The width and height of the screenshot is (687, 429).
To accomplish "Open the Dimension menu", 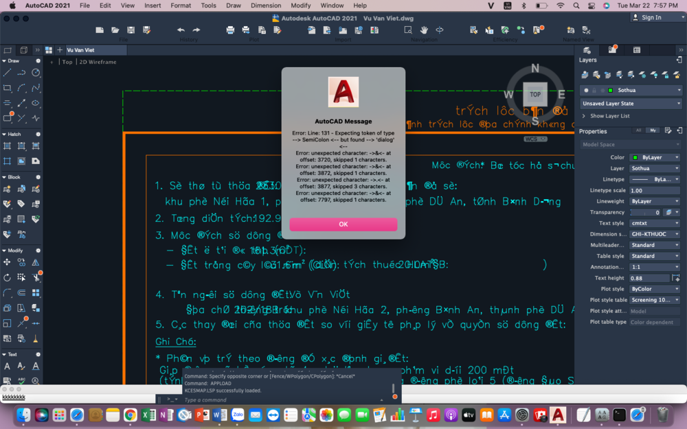I will (265, 5).
